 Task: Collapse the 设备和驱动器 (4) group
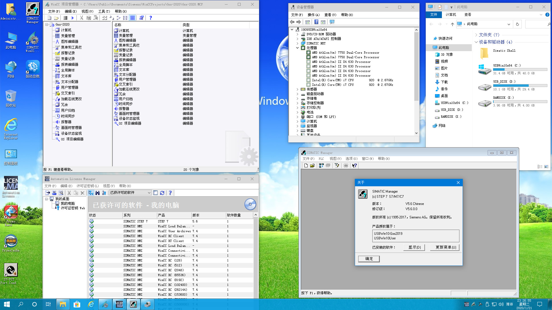[x=476, y=42]
